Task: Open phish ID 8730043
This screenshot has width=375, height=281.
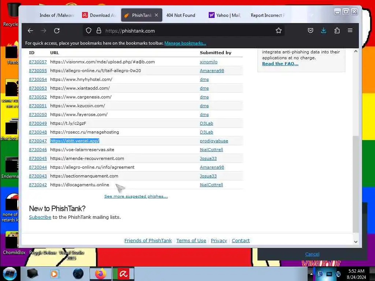Action: (38, 176)
